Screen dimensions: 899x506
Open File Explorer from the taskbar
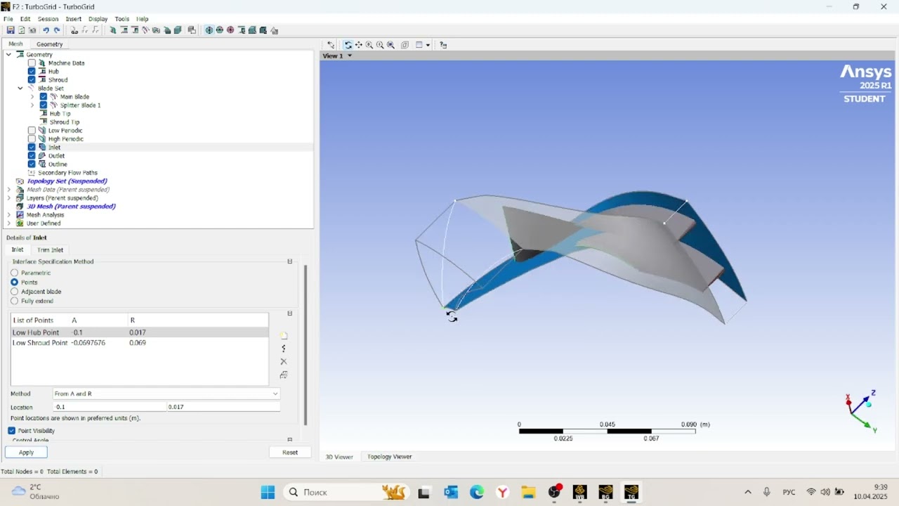pyautogui.click(x=528, y=492)
